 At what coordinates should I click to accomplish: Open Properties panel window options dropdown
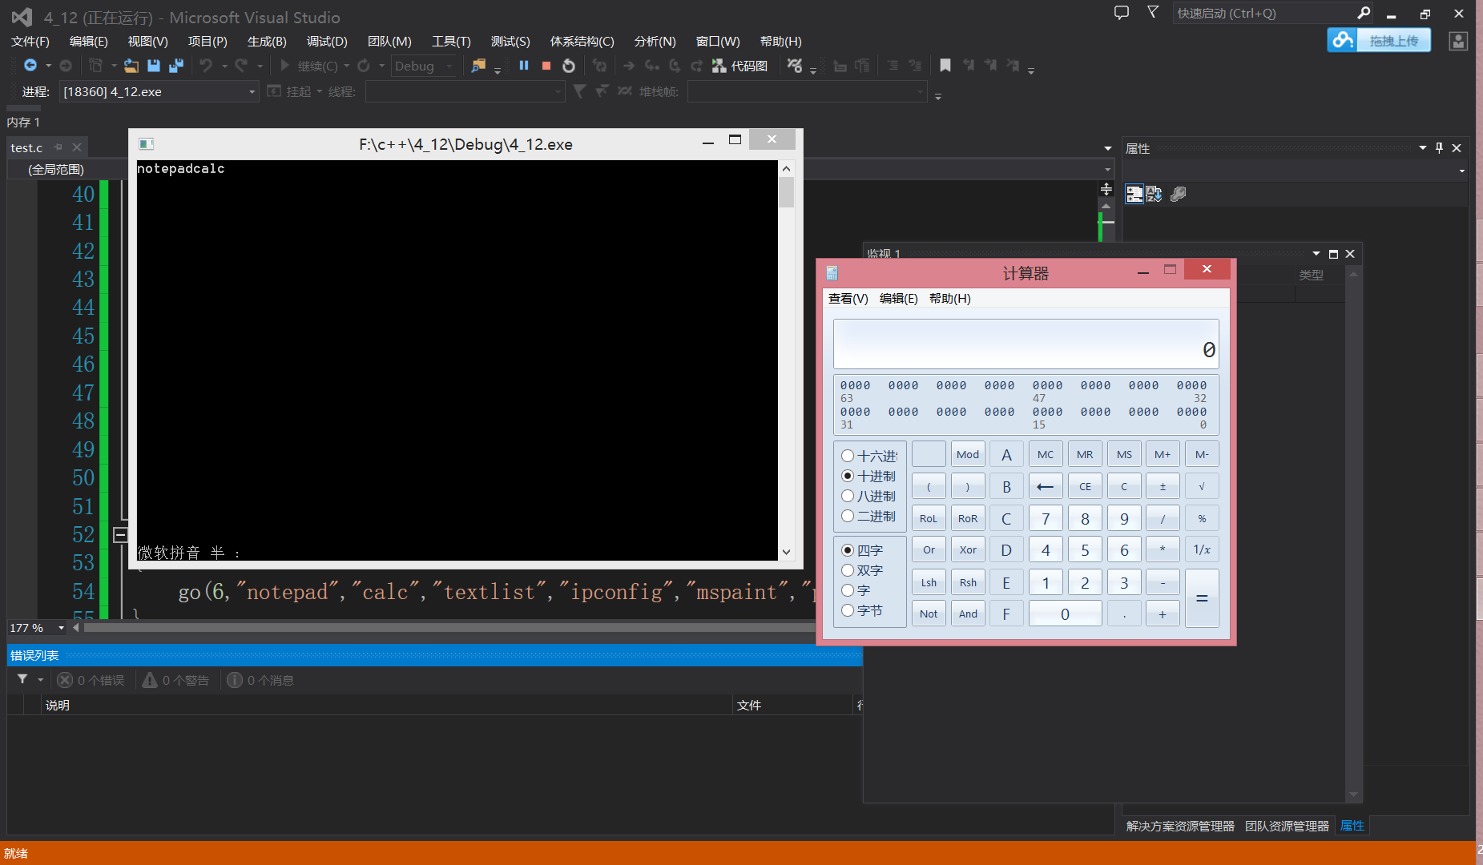[x=1423, y=148]
